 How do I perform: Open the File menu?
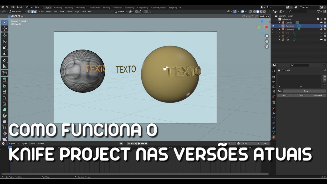click(7, 7)
